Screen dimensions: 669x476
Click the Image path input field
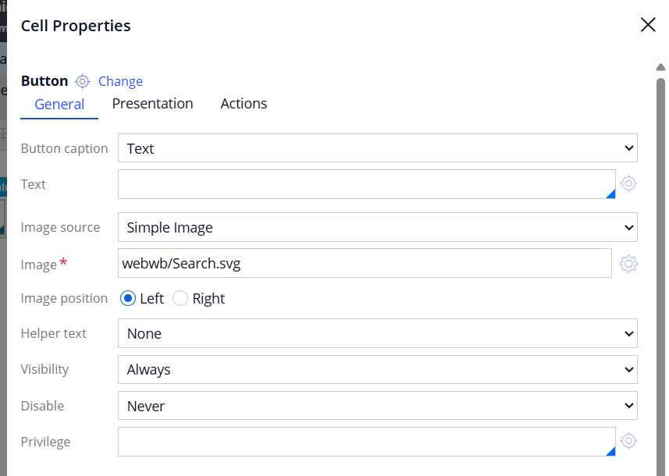365,263
